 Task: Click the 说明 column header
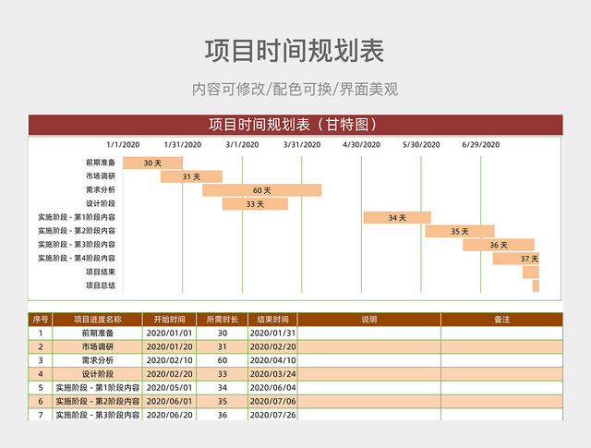369,320
